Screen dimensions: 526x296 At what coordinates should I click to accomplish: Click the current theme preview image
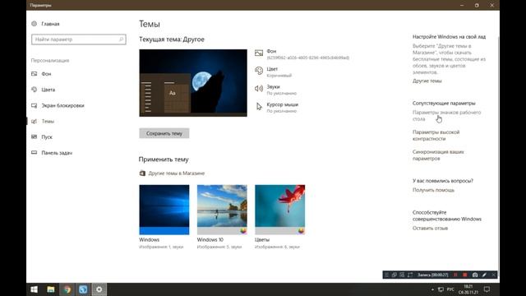(193, 83)
